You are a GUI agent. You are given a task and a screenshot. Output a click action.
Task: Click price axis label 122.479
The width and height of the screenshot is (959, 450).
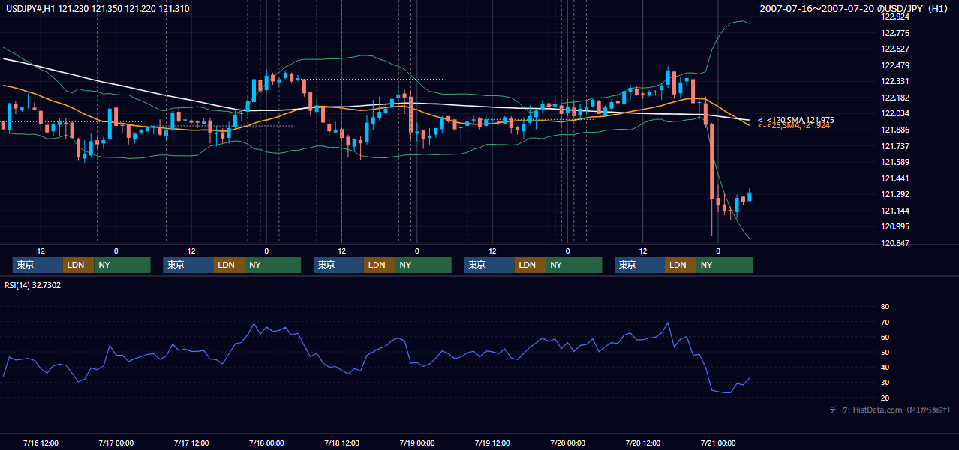coord(896,65)
